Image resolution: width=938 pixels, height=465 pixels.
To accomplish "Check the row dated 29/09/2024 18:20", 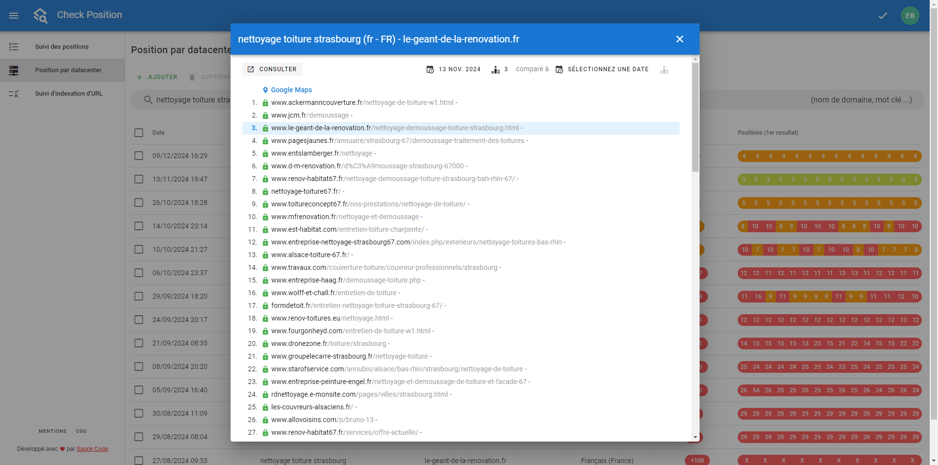I will click(139, 296).
